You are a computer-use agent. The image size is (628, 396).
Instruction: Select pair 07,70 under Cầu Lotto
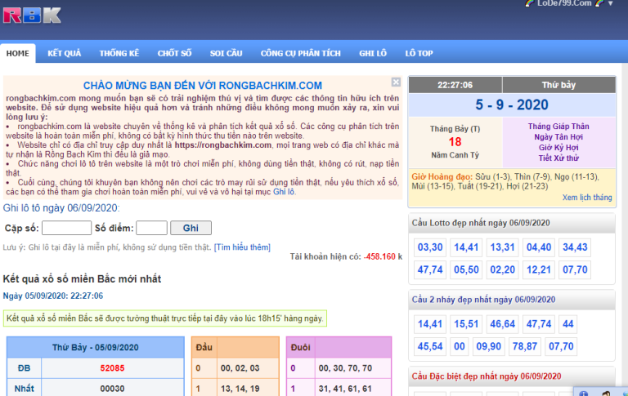click(575, 269)
